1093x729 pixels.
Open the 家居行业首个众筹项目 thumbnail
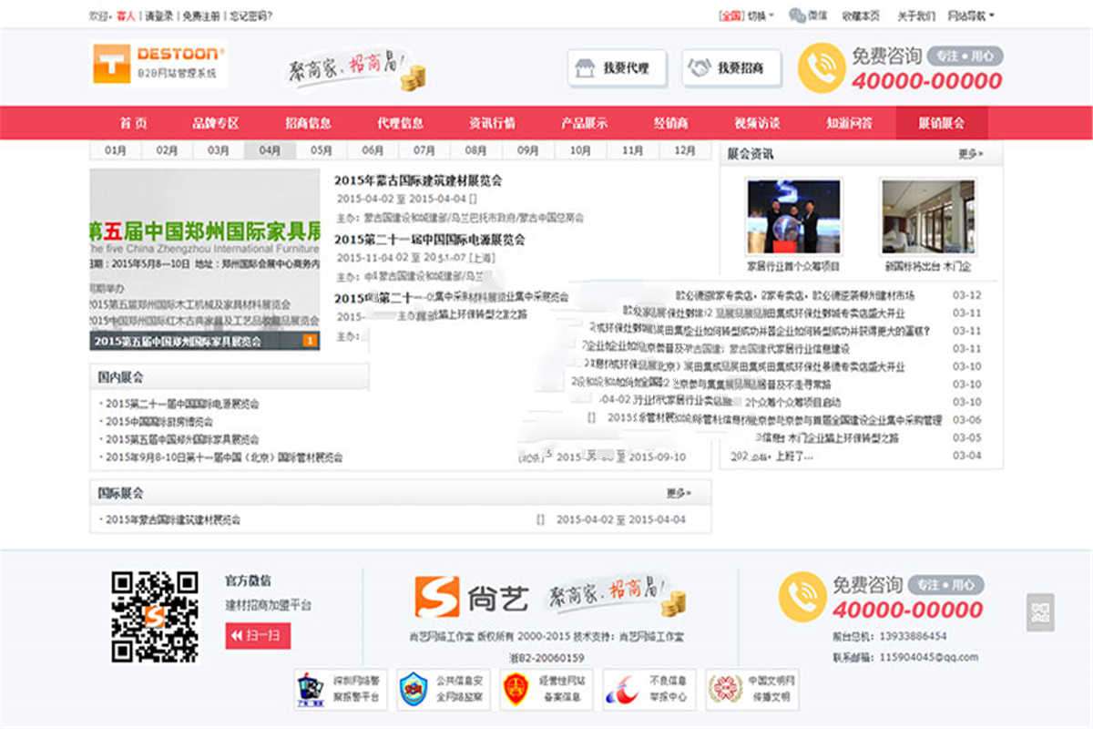pyautogui.click(x=793, y=218)
